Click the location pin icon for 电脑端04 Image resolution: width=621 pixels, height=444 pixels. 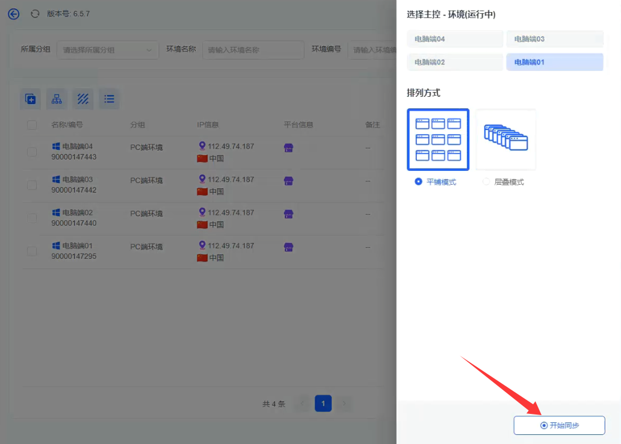coord(203,145)
